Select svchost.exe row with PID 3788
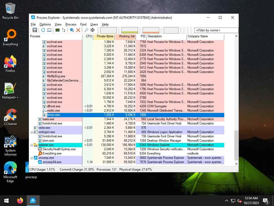This screenshot has height=206, width=274. (127, 98)
